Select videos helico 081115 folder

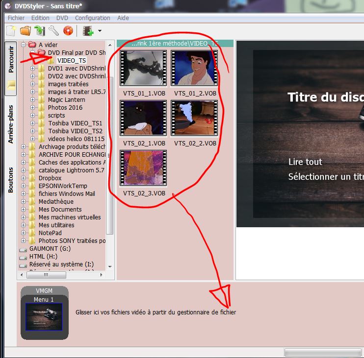76,139
